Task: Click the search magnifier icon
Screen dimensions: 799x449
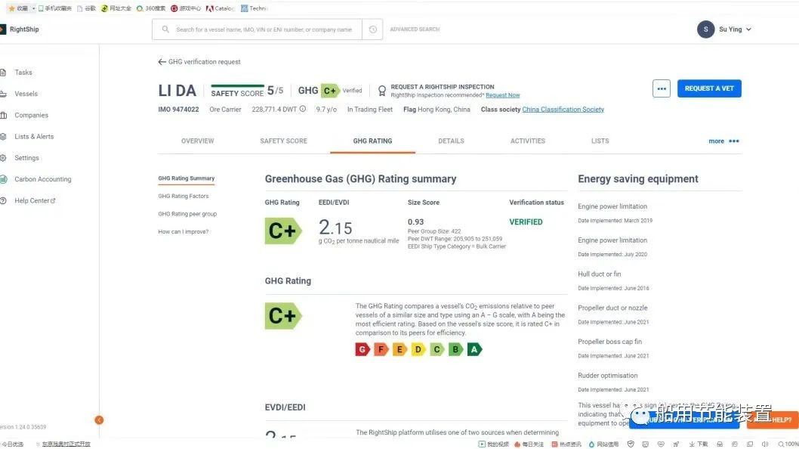Action: [x=165, y=29]
